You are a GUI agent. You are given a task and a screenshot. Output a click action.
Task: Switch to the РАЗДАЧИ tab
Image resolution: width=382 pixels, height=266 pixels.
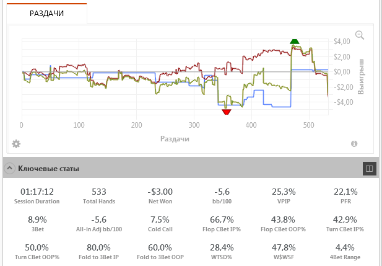[47, 12]
